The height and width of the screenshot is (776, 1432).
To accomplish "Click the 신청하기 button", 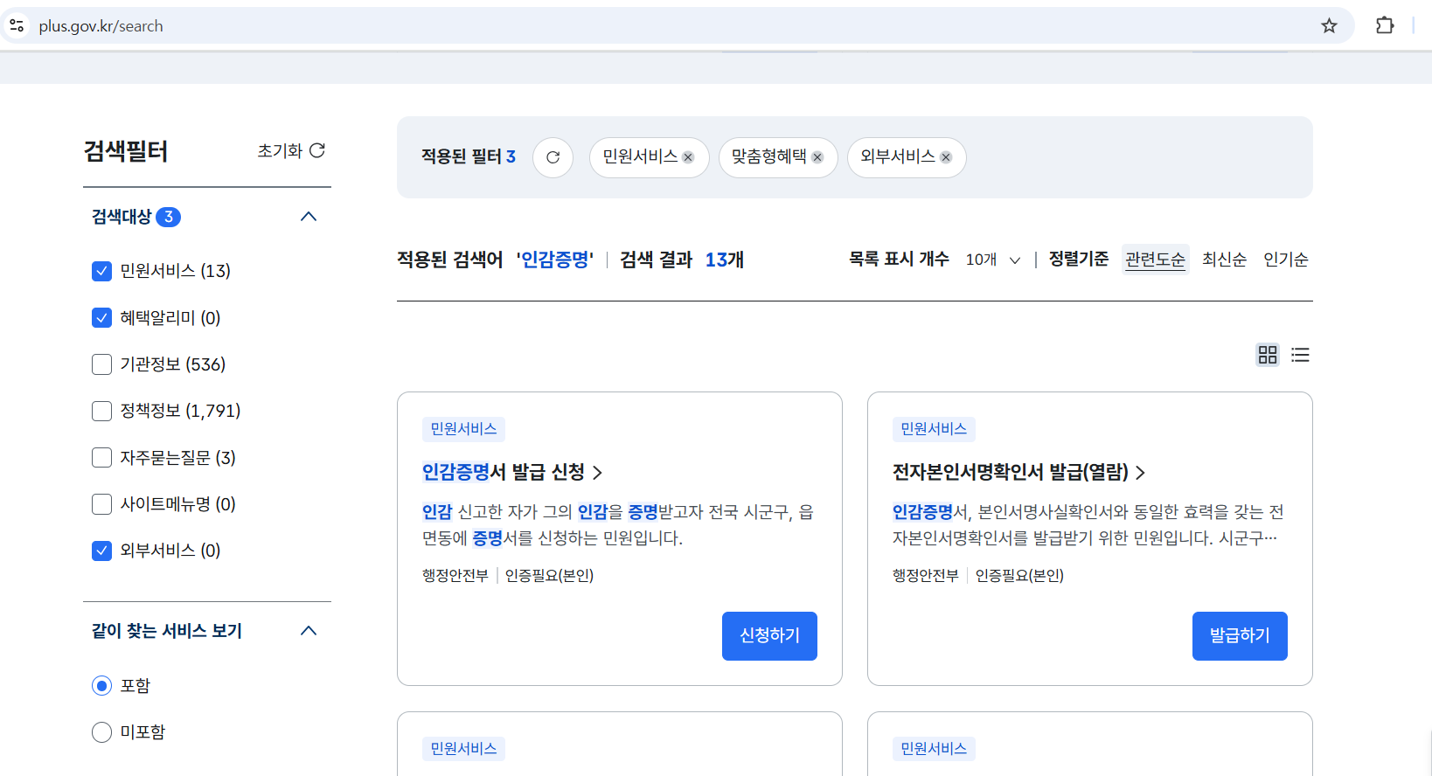I will 769,635.
